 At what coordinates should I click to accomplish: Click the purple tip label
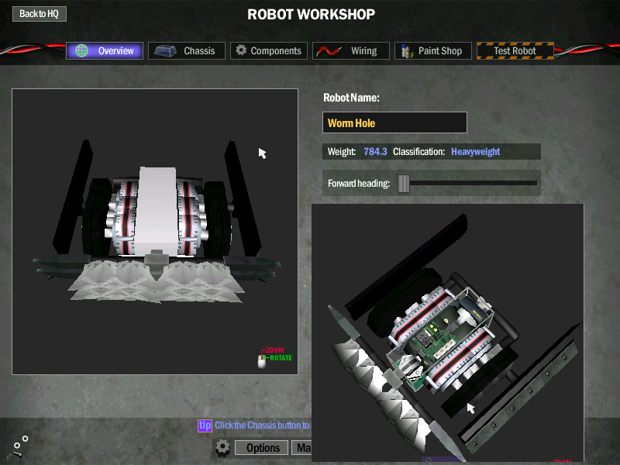tap(205, 425)
